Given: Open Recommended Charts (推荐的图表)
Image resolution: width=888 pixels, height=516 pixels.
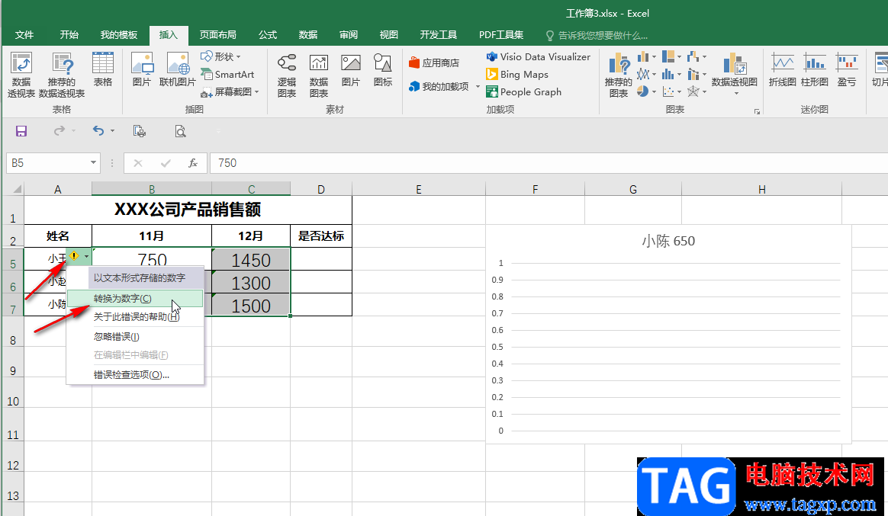Looking at the screenshot, I should tap(619, 75).
